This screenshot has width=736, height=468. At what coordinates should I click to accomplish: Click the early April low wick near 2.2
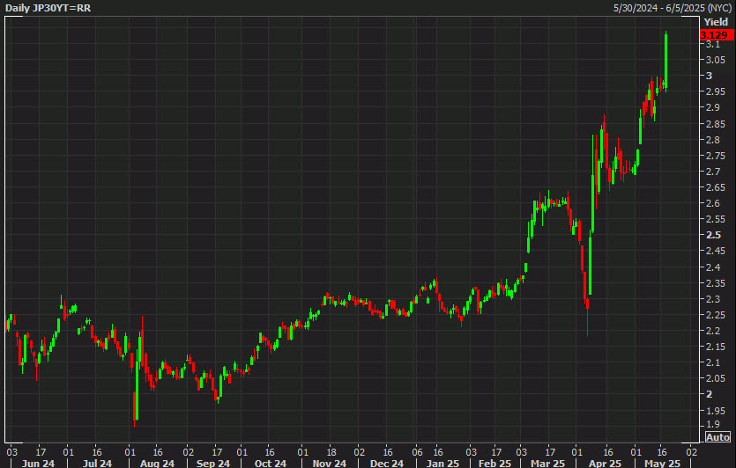click(x=587, y=321)
